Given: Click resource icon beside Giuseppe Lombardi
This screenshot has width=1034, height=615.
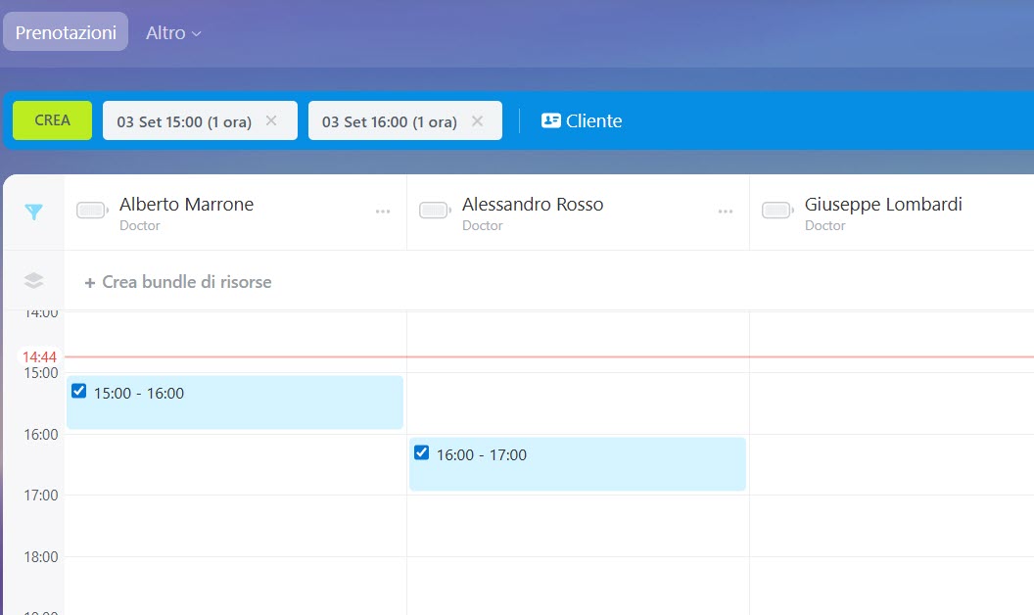Looking at the screenshot, I should coord(777,211).
